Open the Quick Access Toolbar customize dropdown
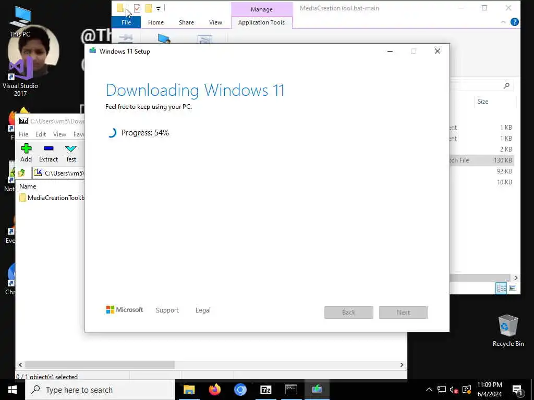 click(x=159, y=8)
